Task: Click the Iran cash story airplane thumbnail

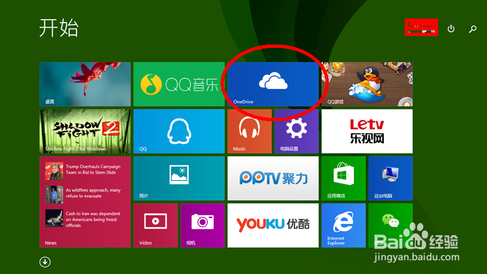Action: pyautogui.click(x=54, y=218)
